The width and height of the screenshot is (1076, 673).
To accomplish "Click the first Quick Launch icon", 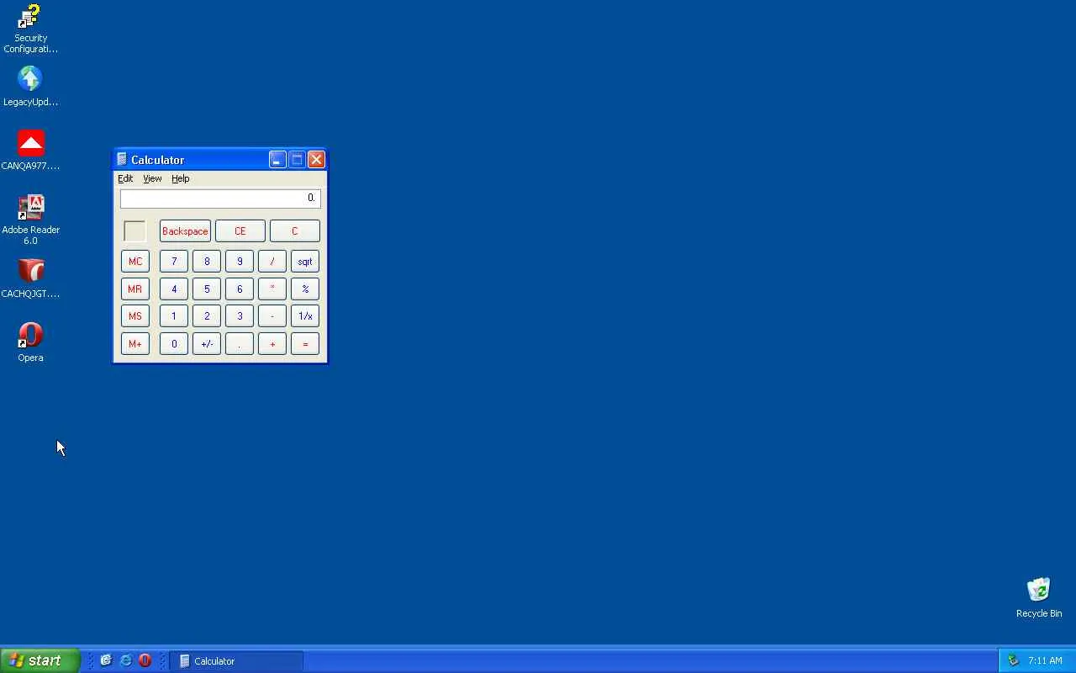I will coord(106,660).
